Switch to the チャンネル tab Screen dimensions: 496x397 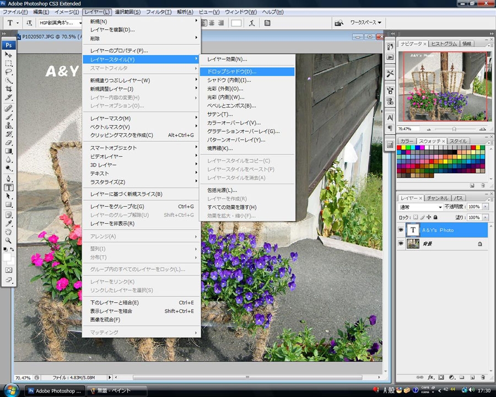pyautogui.click(x=437, y=198)
